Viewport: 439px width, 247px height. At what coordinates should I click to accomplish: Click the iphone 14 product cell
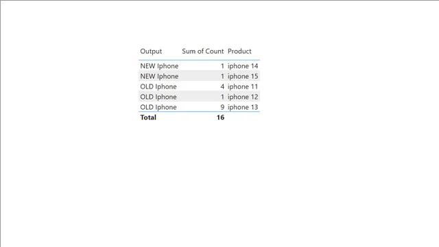pyautogui.click(x=243, y=66)
